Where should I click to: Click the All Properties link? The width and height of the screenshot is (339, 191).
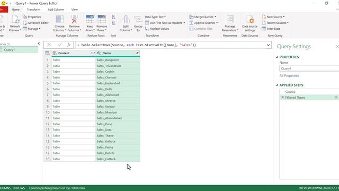(x=289, y=75)
